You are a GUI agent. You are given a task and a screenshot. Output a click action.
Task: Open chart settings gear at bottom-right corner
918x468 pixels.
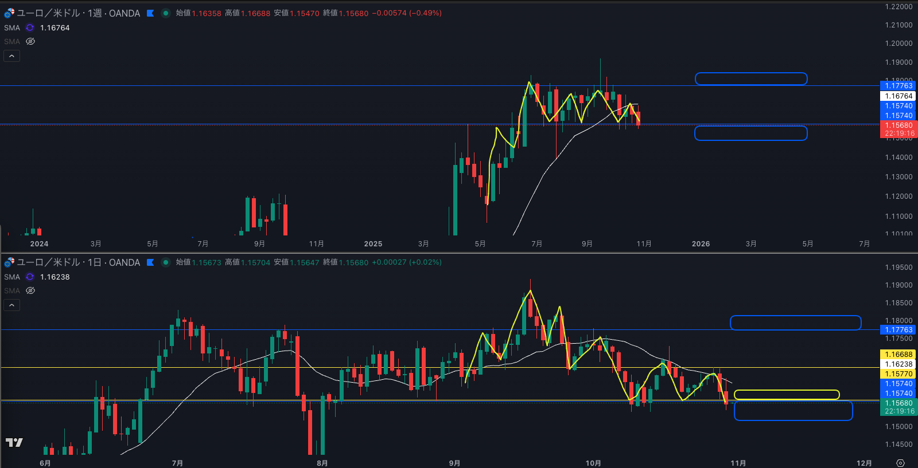[900, 463]
